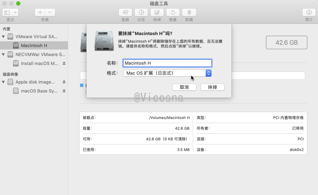318x195 pixels.
Task: Select the NECVMWar VMware S... disk
Action: 40,54
